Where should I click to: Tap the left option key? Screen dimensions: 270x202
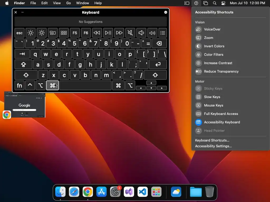click(x=40, y=85)
